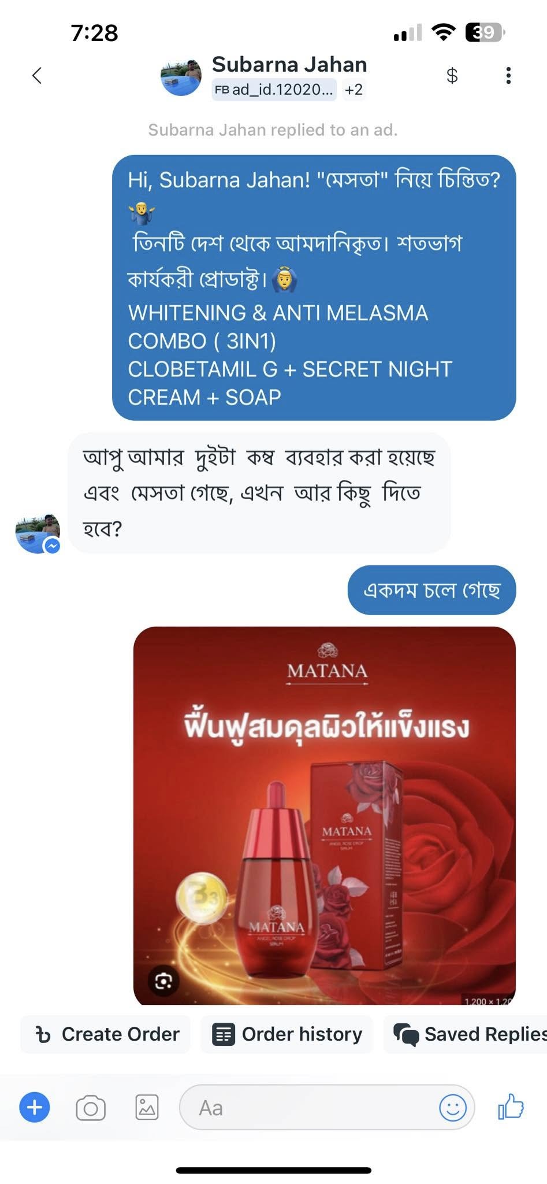The height and width of the screenshot is (1184, 547).
Task: Open the photo gallery icon
Action: pyautogui.click(x=147, y=1108)
